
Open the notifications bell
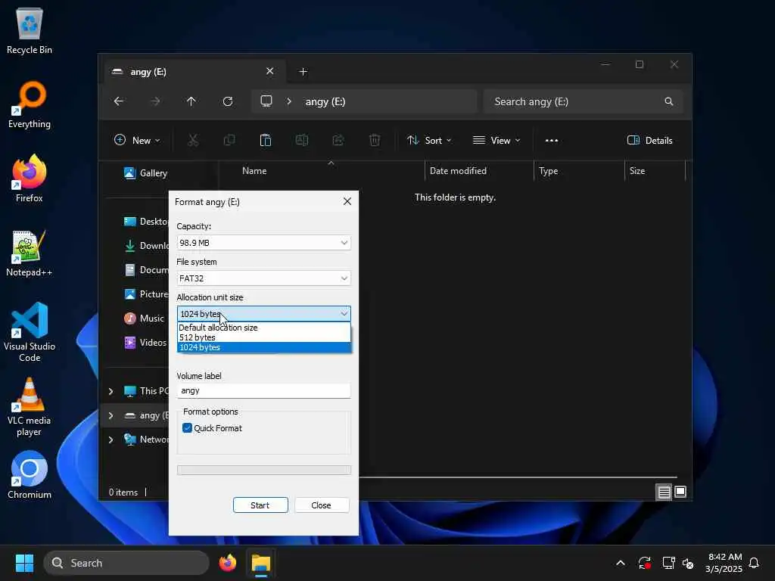coord(755,563)
